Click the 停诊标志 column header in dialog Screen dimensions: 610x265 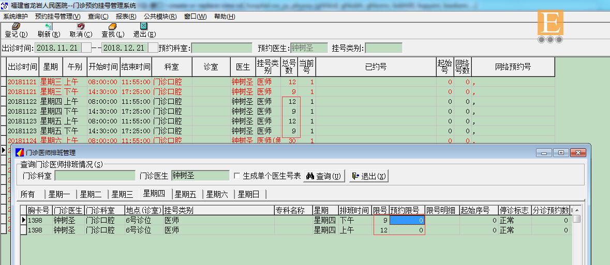click(514, 210)
